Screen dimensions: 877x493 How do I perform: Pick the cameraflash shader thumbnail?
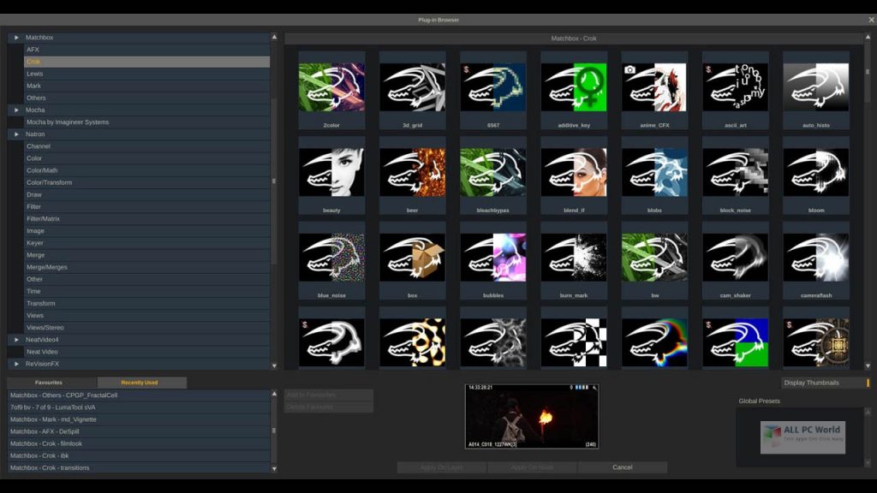[x=816, y=257]
